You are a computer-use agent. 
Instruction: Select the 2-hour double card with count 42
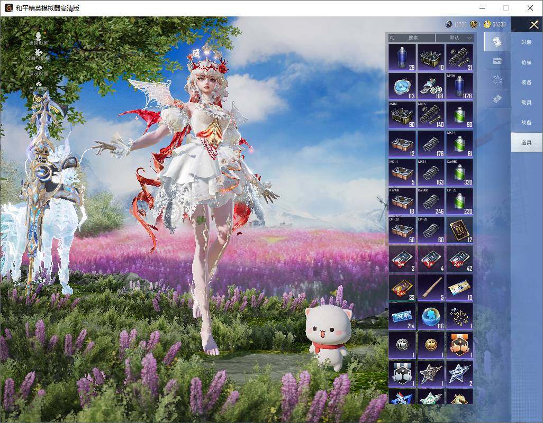click(x=459, y=259)
